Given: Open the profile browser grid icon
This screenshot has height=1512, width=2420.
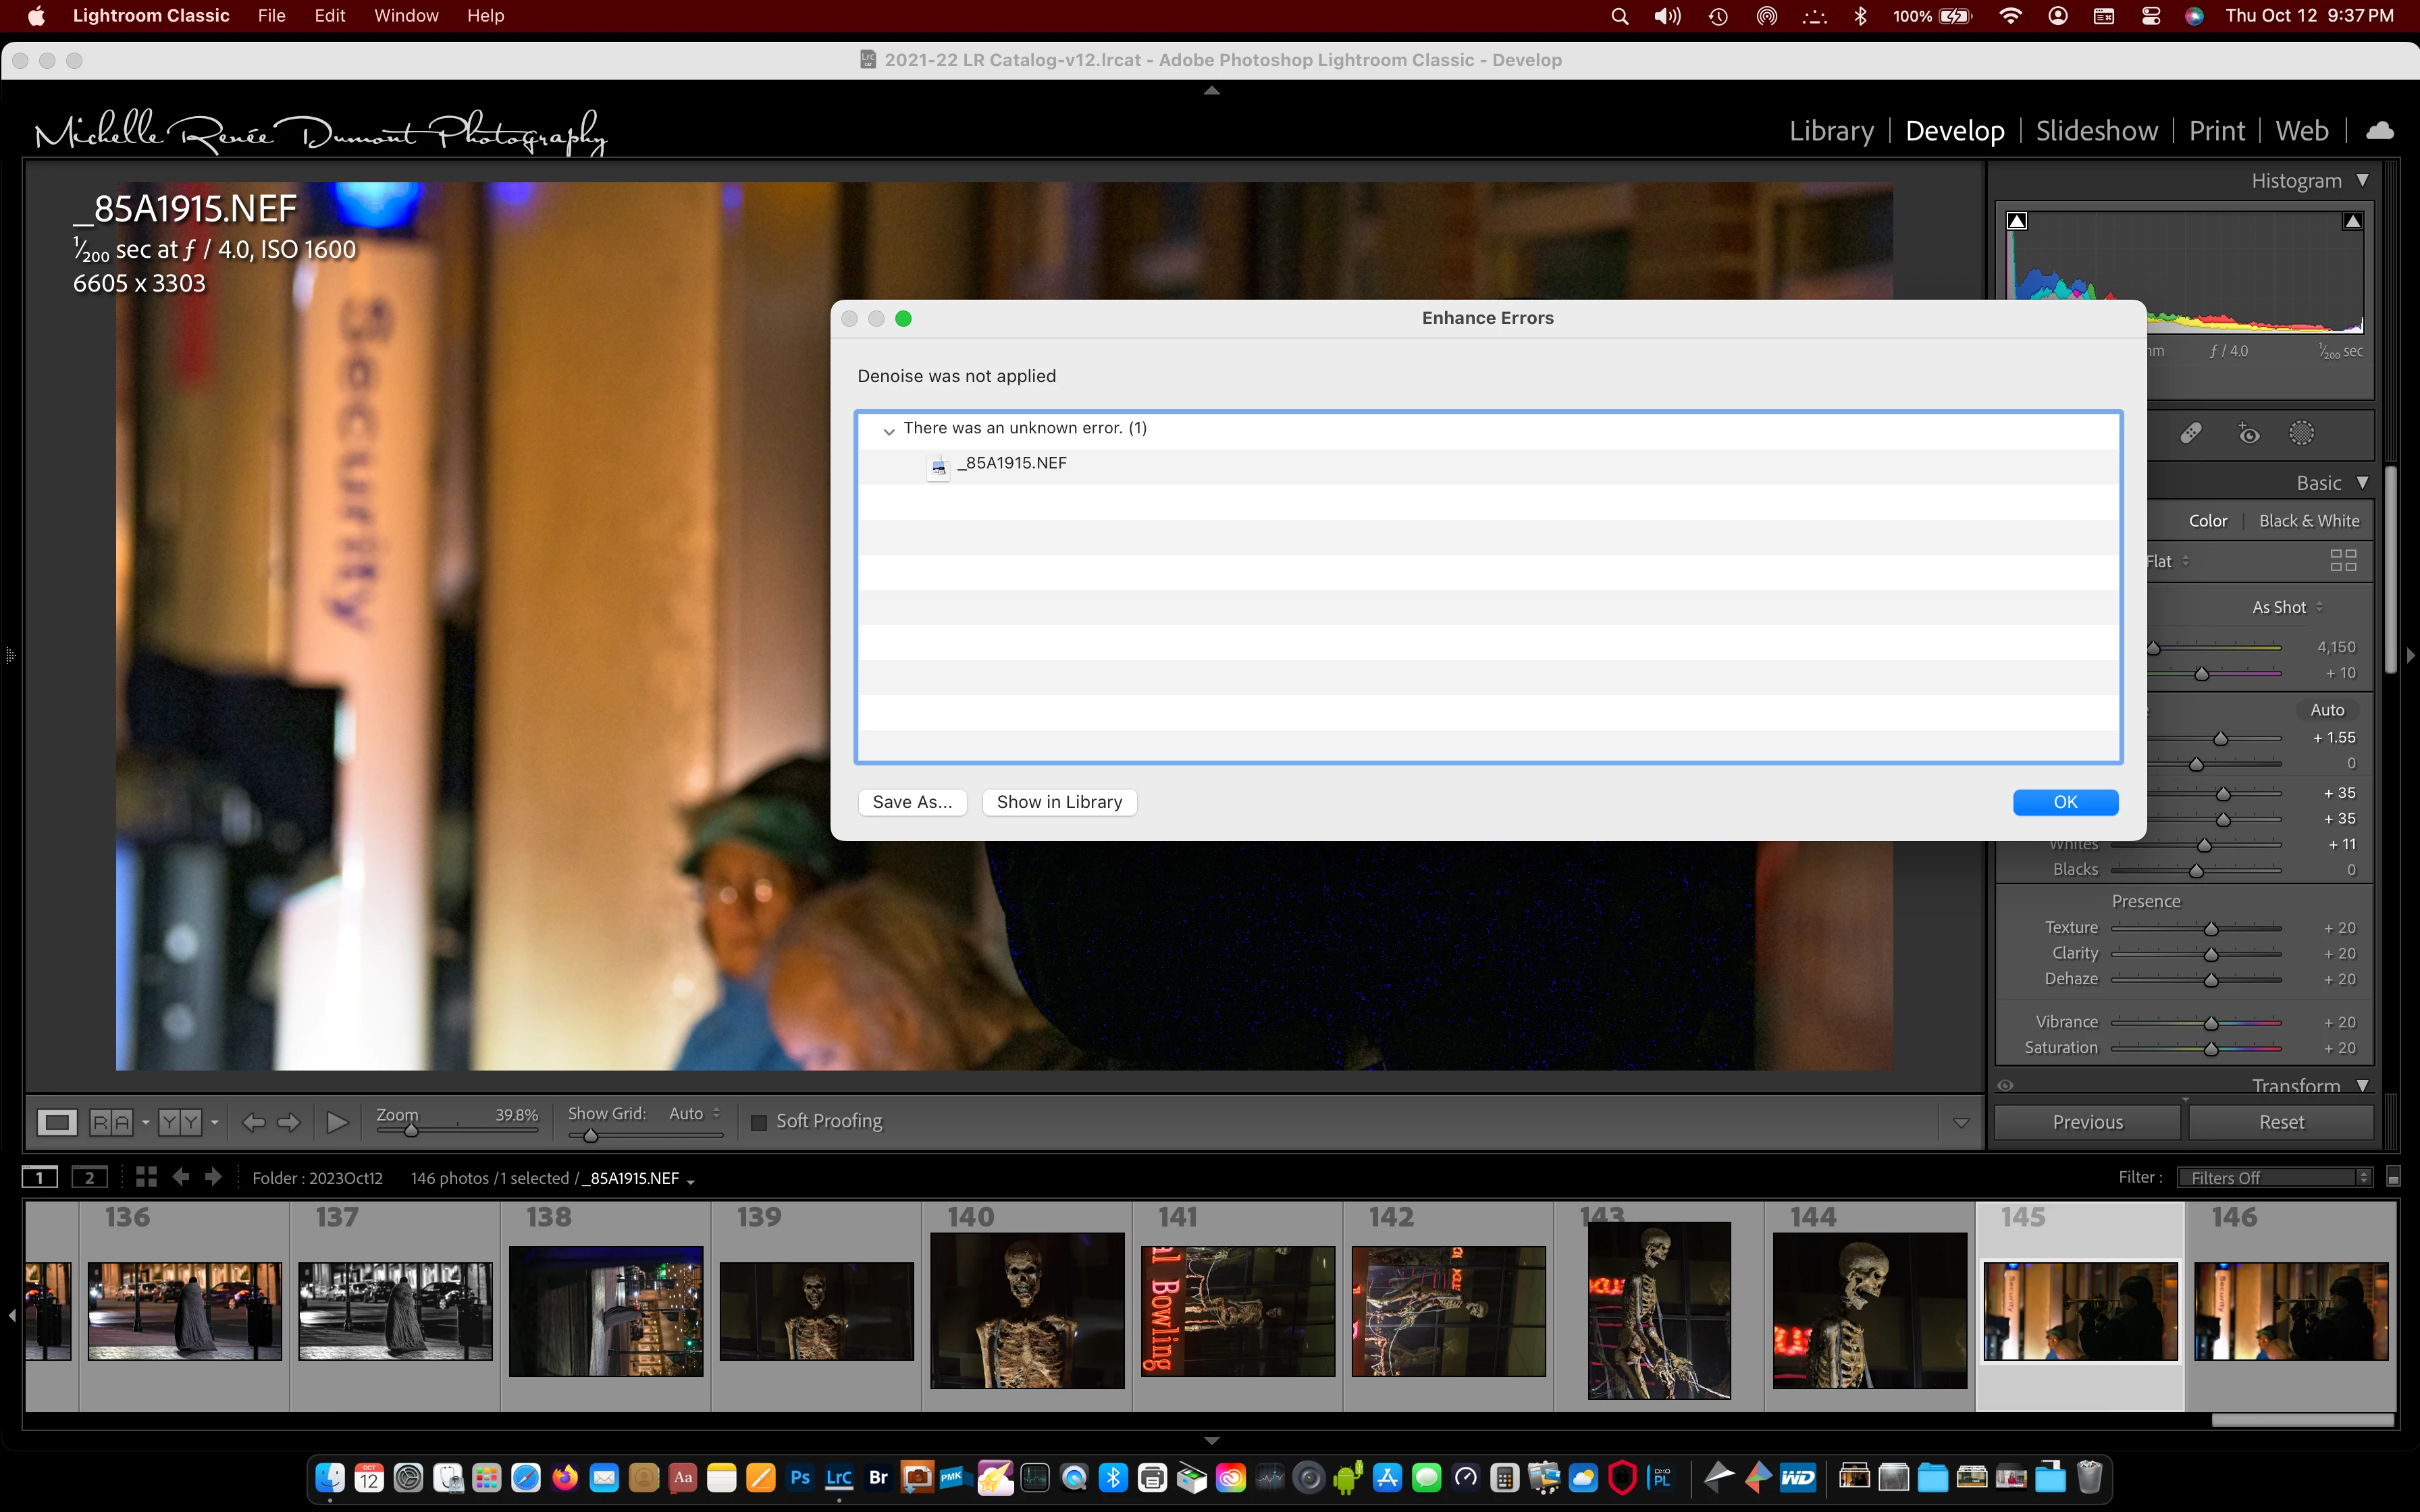Looking at the screenshot, I should (x=2343, y=561).
